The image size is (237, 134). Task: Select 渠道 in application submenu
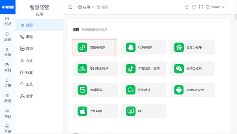click(39, 37)
